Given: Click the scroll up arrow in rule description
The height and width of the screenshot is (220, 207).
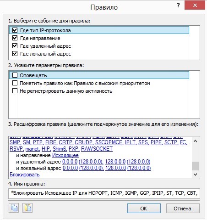Looking at the screenshot, I should [x=195, y=141].
